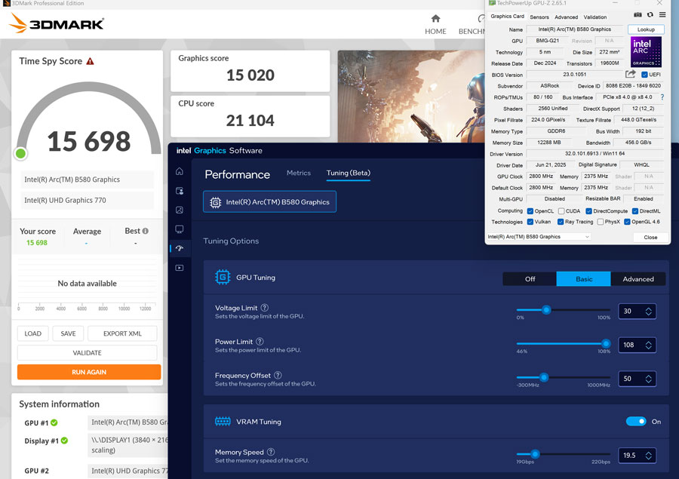Open the Validation tab in GPU-Z
Viewport: 679px width, 479px height.
595,17
